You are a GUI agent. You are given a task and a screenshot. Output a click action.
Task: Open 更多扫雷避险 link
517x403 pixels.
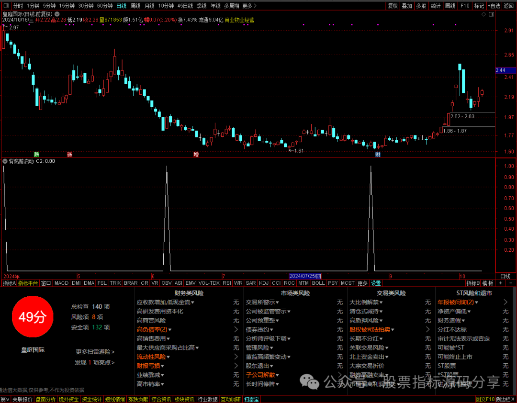point(95,352)
